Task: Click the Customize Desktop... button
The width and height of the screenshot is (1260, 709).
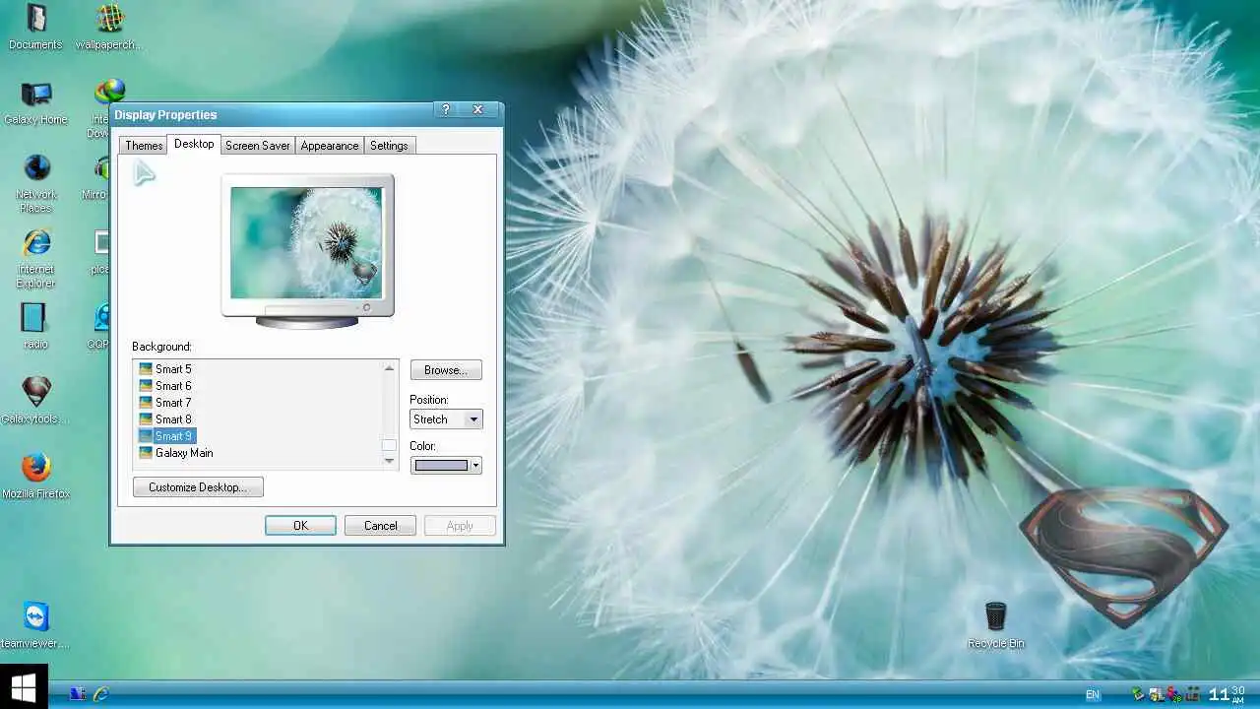Action: [x=198, y=487]
